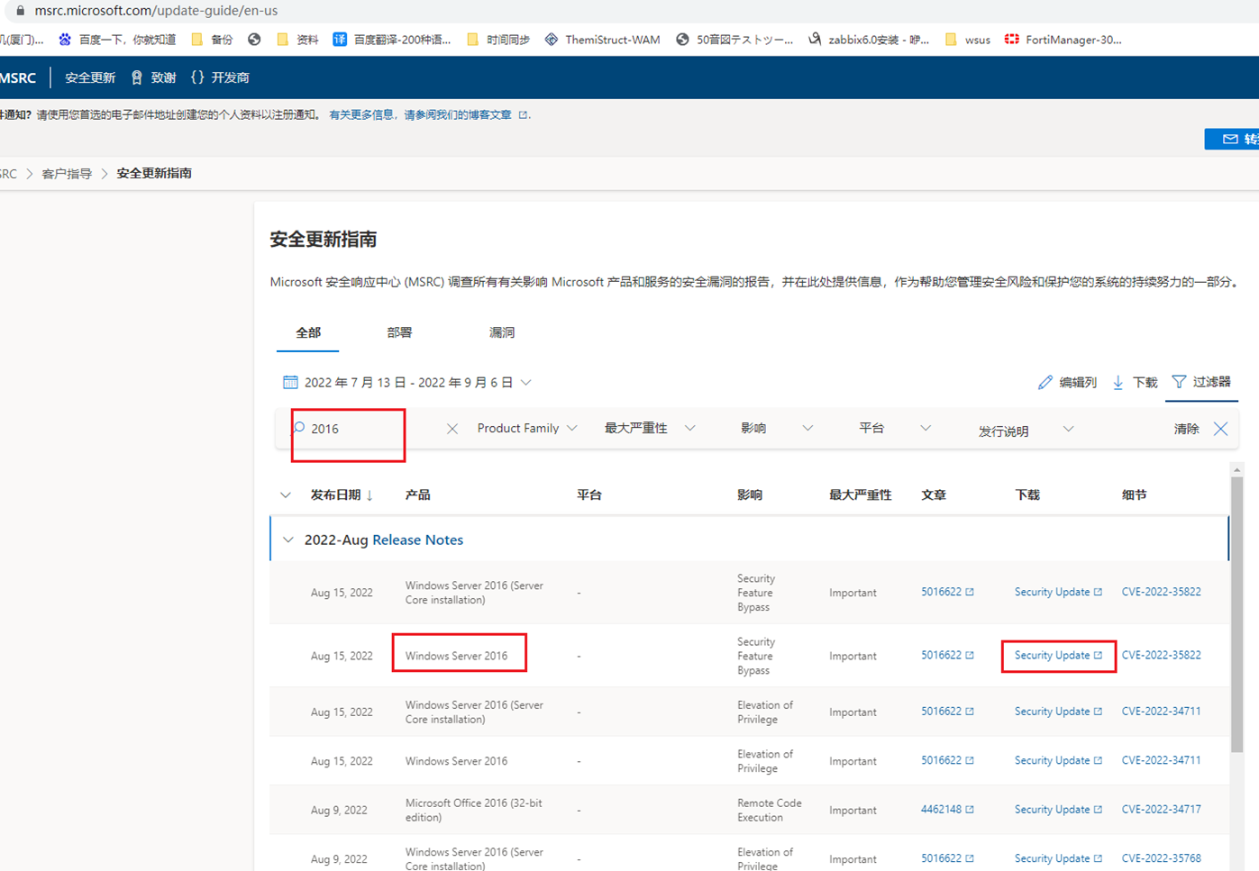Screen dimensions: 1259x871
Task: Toggle the 过滤器 filter panel
Action: click(x=1201, y=382)
